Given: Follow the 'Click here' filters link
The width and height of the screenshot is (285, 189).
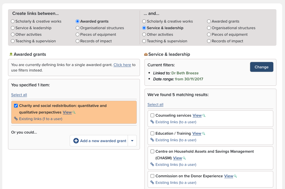Looking at the screenshot, I should (122, 65).
